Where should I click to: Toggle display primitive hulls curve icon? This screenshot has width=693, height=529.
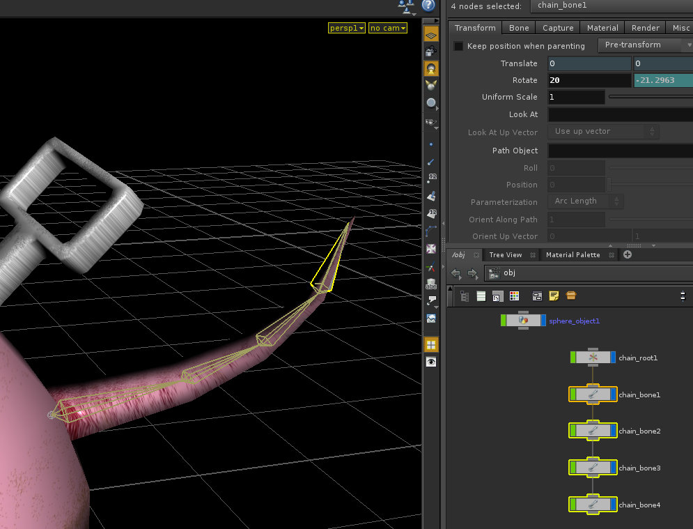[x=431, y=231]
